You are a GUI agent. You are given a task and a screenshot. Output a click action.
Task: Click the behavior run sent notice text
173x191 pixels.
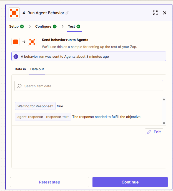pyautogui.click(x=65, y=57)
